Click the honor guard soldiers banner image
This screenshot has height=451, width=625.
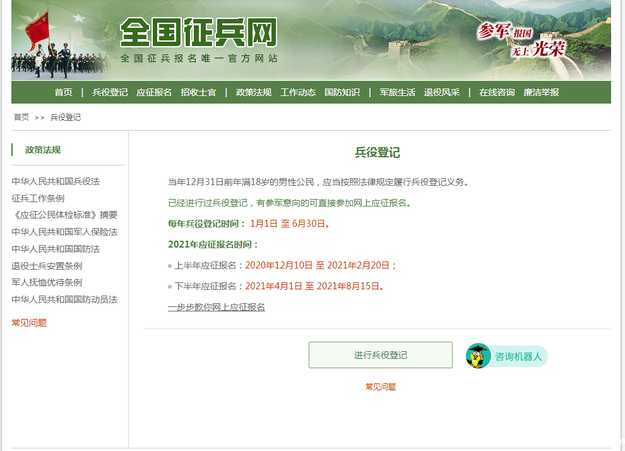click(60, 44)
